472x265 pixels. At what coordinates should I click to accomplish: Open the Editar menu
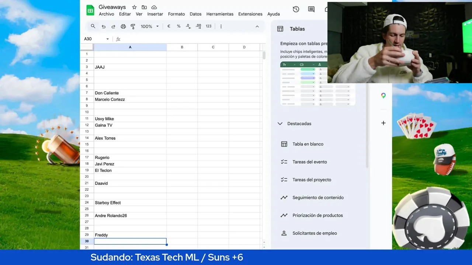pyautogui.click(x=125, y=14)
